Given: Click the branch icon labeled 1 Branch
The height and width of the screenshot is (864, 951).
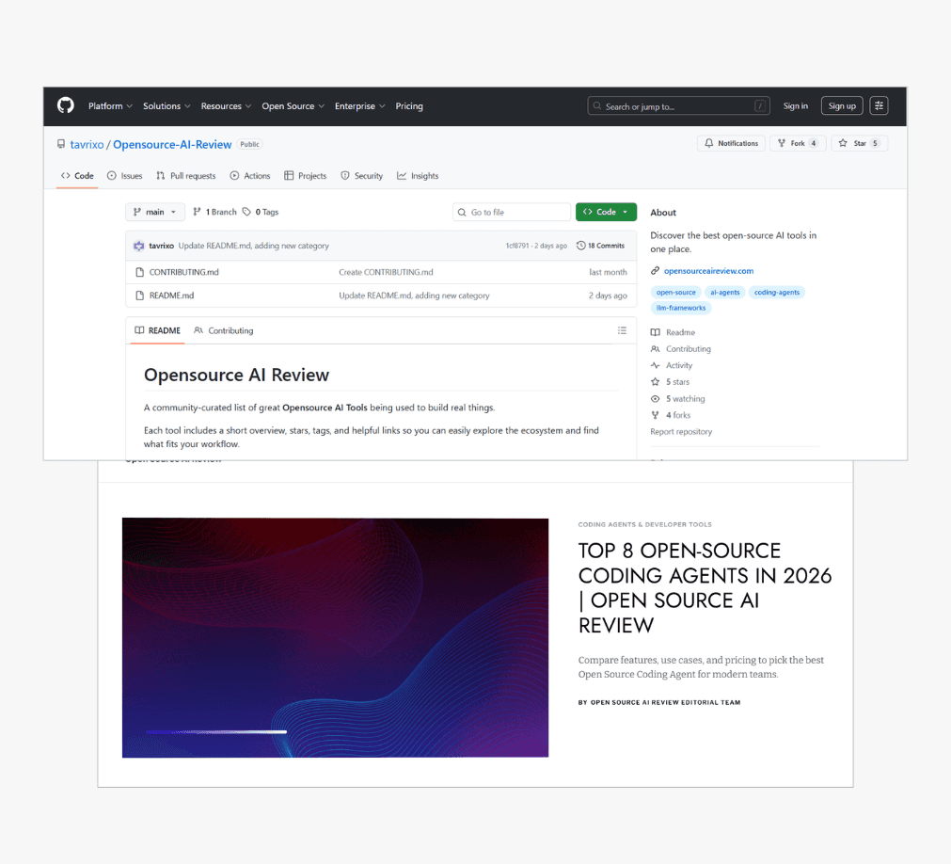Looking at the screenshot, I should (199, 212).
